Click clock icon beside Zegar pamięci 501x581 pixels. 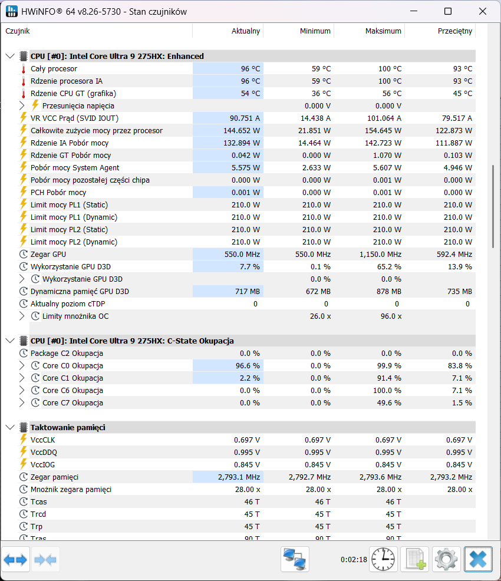24,477
